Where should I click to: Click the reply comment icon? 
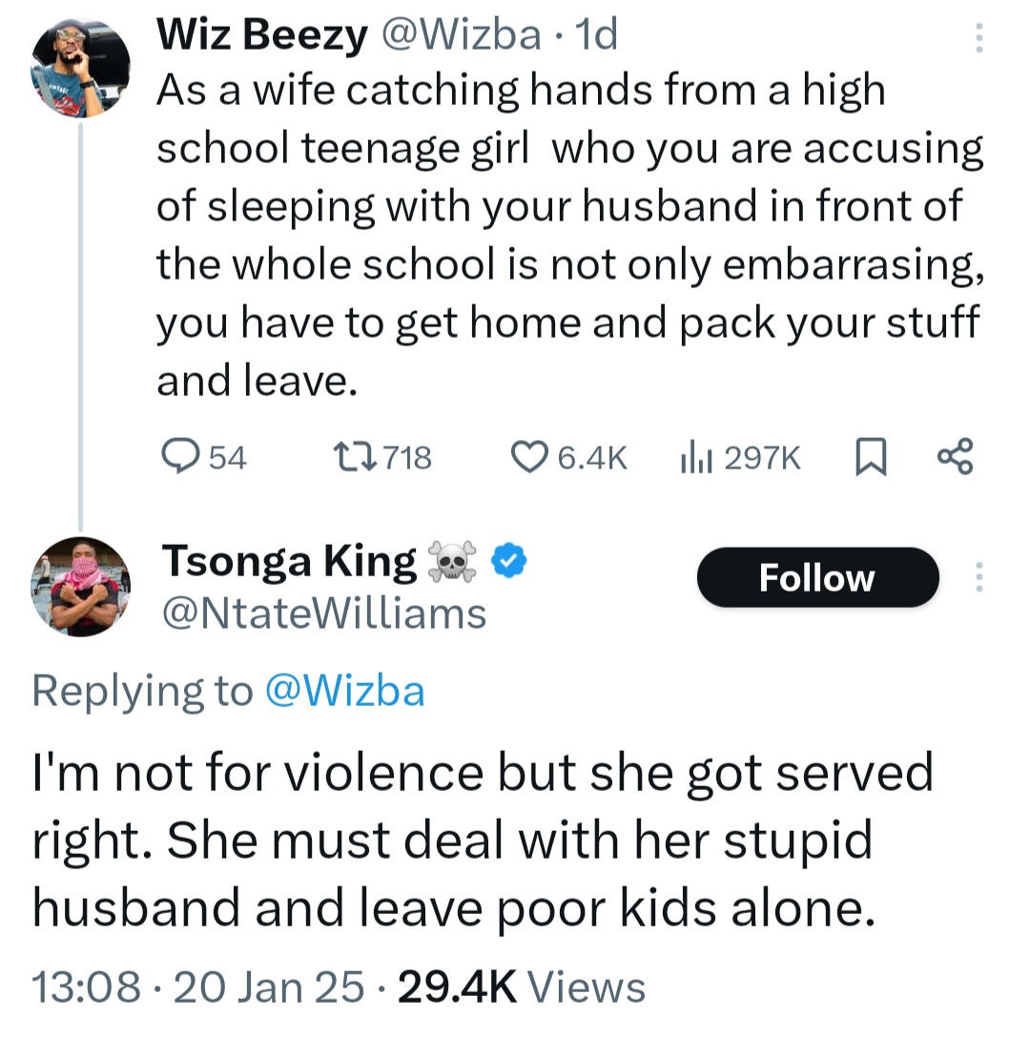tap(178, 459)
